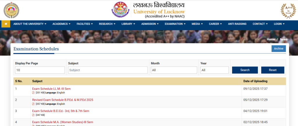298x126 pixels.
Task: Click PDF icon under Exam Schedule B.El.Ed.
Action: pos(33,115)
